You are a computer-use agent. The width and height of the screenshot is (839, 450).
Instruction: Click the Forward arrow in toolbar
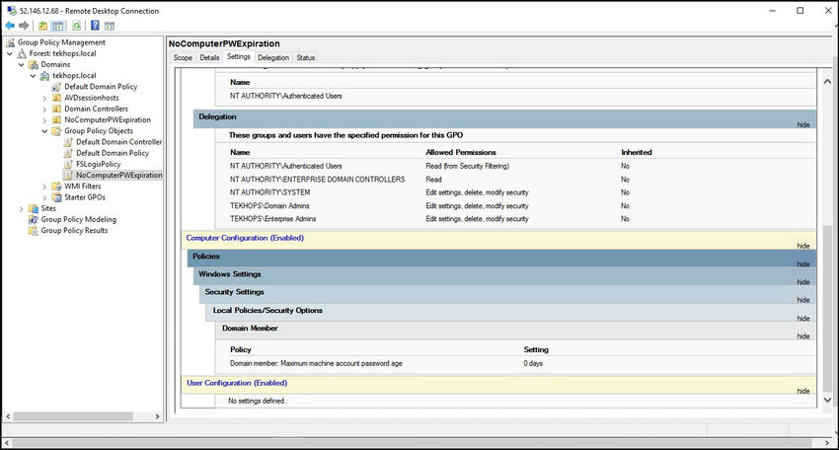[23, 26]
